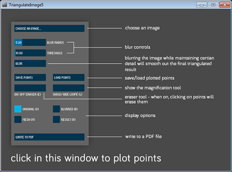Apply blur with the Blur button
232x172 pixels.
coord(30,64)
